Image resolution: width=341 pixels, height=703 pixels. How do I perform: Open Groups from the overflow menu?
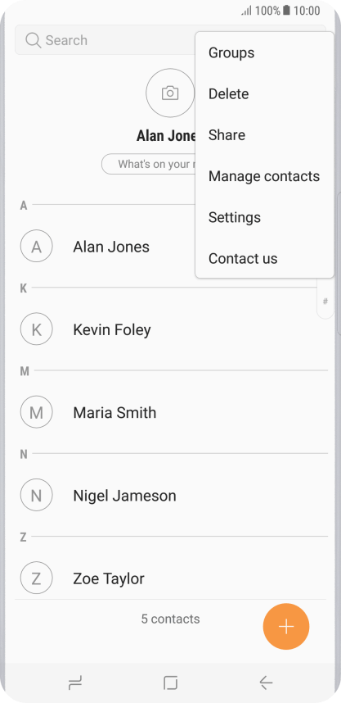(264, 53)
